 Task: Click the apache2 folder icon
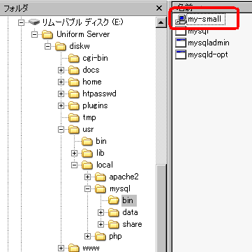point(101,177)
